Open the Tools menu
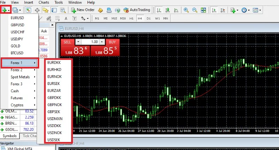279x150 pixels. point(59,2)
